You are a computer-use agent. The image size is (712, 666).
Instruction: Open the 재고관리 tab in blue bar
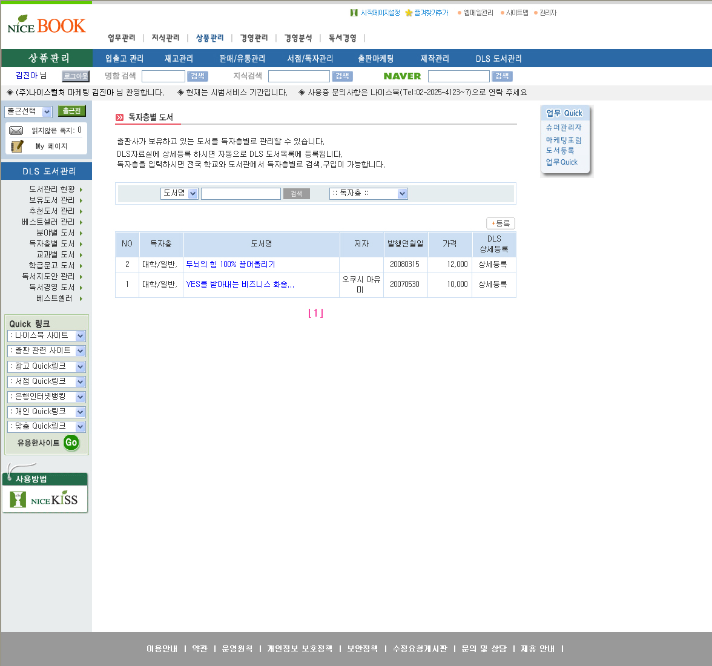point(179,59)
